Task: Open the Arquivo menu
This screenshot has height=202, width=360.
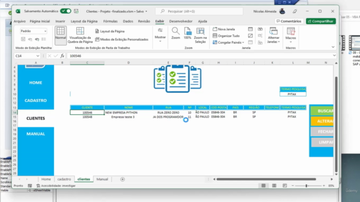Action: coord(20,21)
